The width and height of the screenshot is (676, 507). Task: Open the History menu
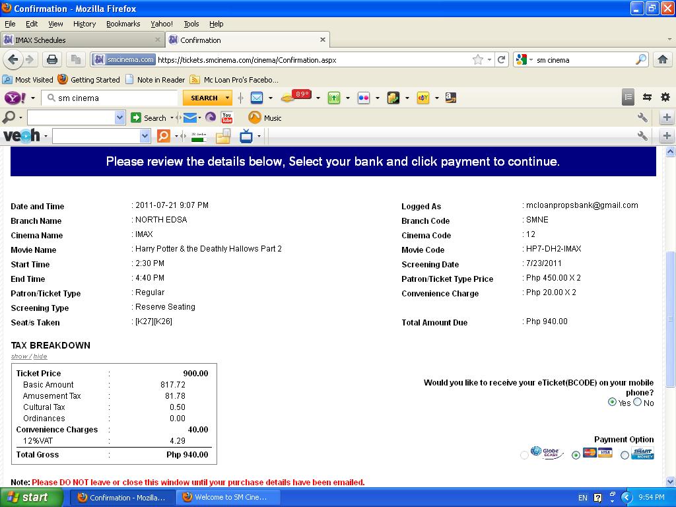tap(84, 24)
